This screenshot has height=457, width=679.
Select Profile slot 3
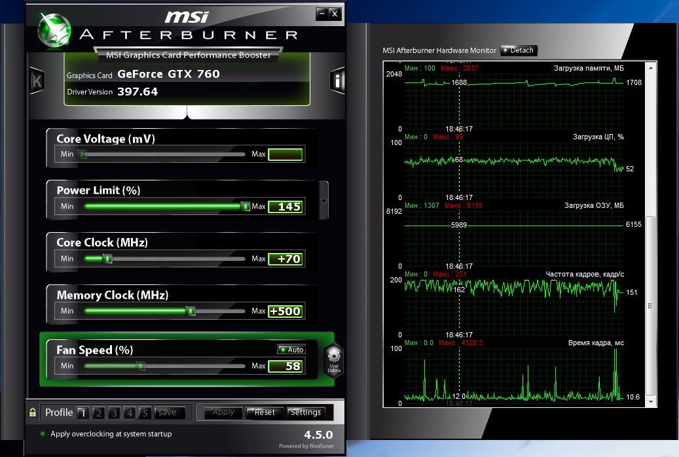[x=114, y=413]
